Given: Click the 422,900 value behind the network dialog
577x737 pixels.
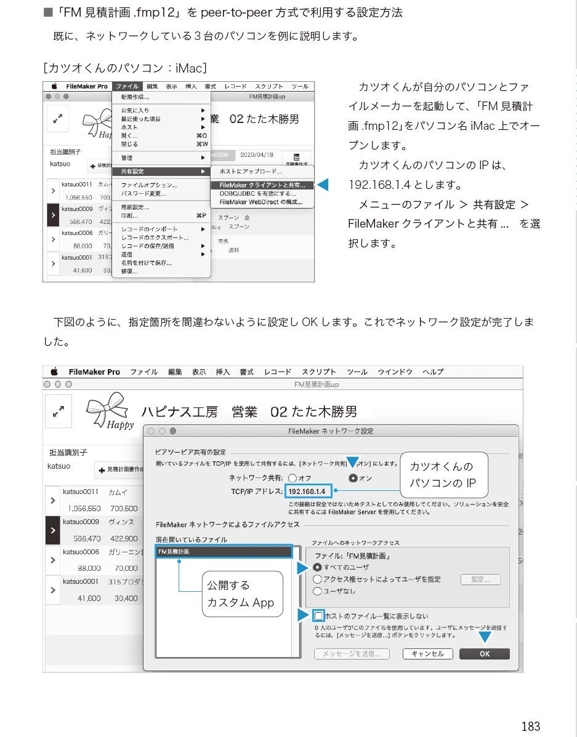Looking at the screenshot, I should pyautogui.click(x=124, y=539).
